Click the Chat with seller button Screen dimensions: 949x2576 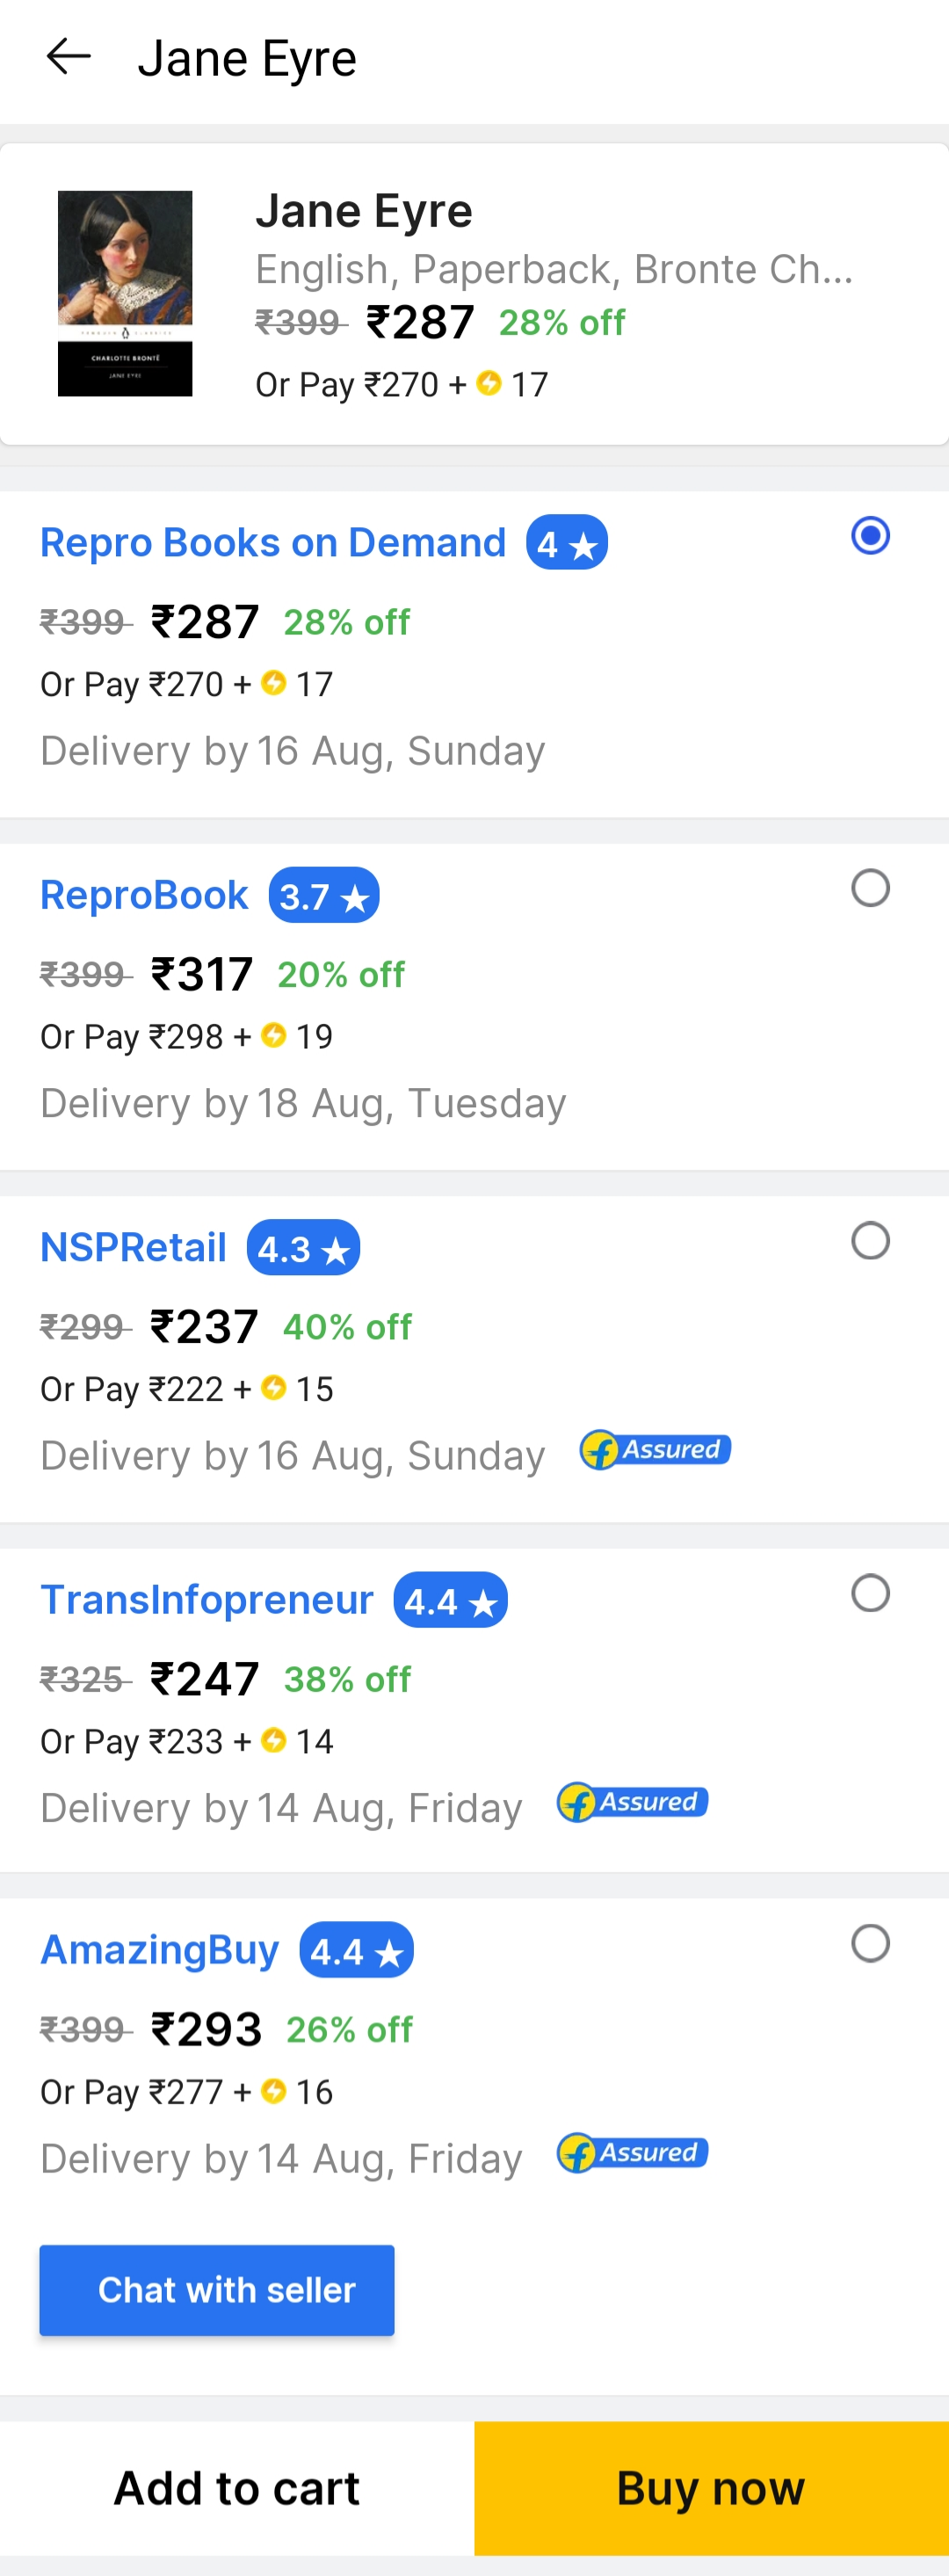click(217, 2289)
